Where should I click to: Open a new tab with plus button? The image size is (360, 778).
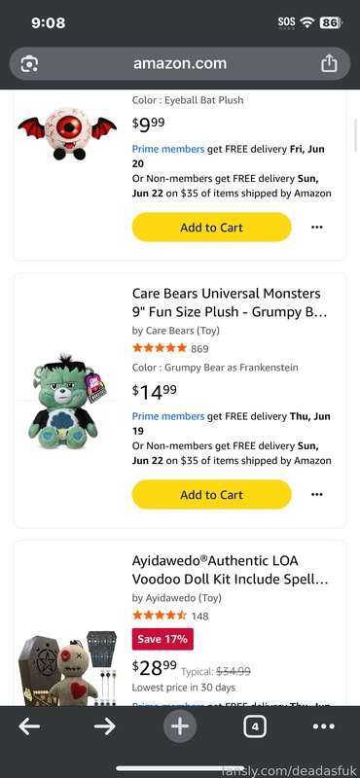click(x=180, y=726)
